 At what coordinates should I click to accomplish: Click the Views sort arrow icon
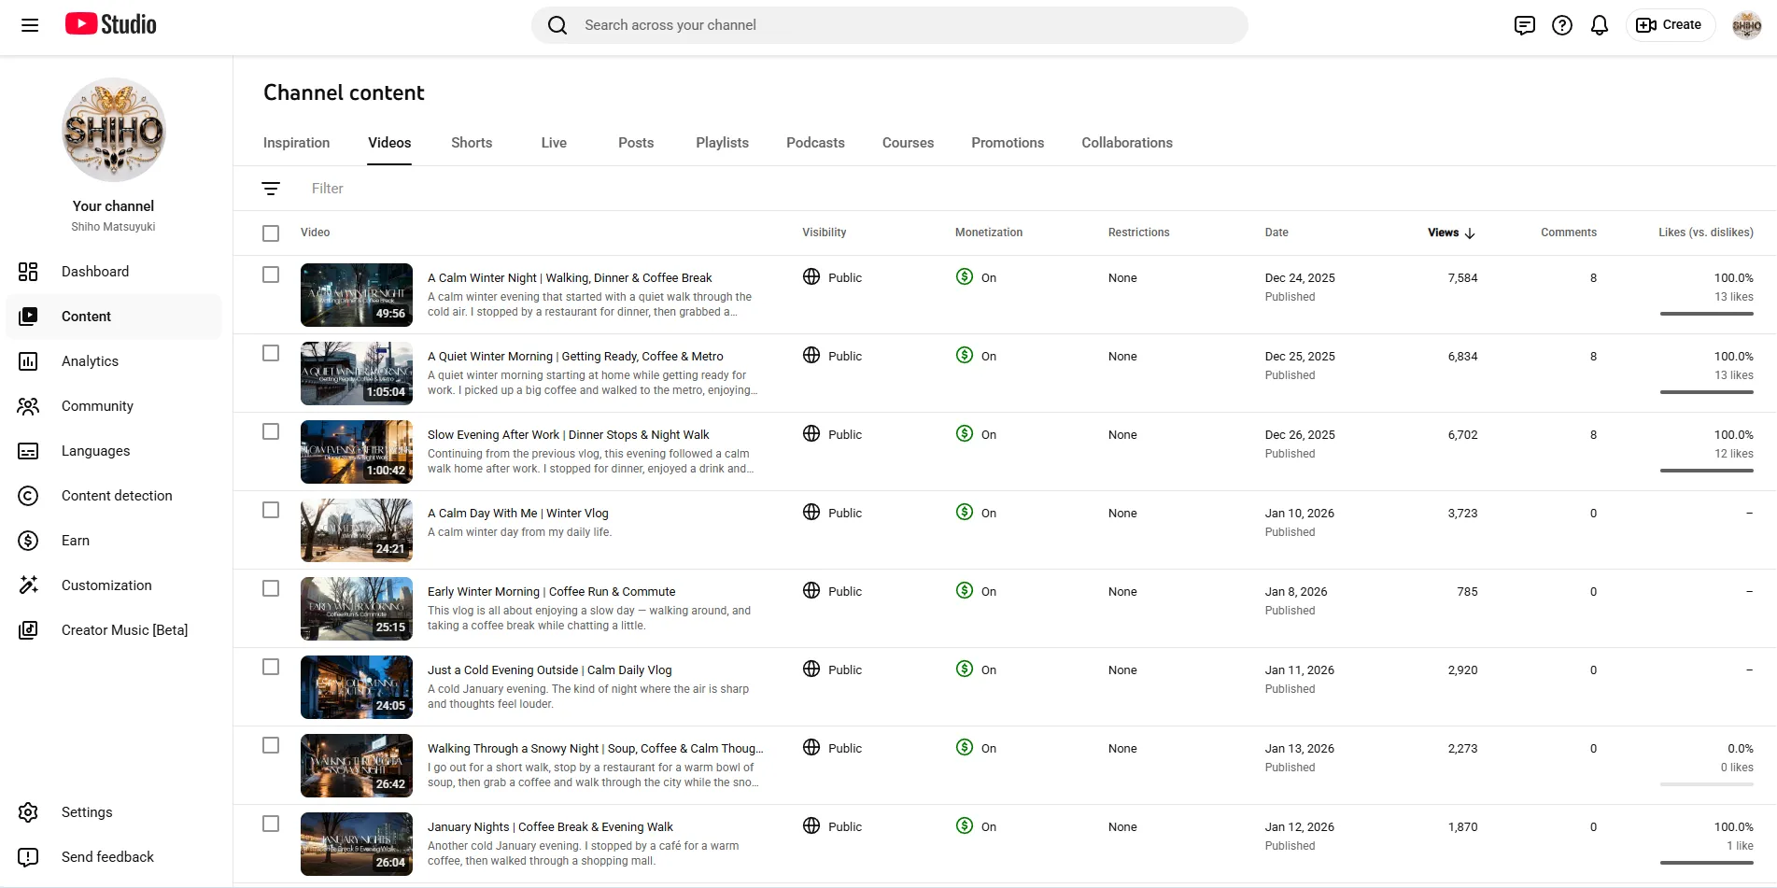pyautogui.click(x=1470, y=233)
